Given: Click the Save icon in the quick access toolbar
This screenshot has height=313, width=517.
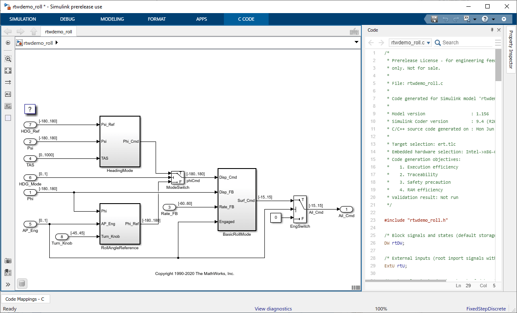Looking at the screenshot, I should [x=434, y=19].
